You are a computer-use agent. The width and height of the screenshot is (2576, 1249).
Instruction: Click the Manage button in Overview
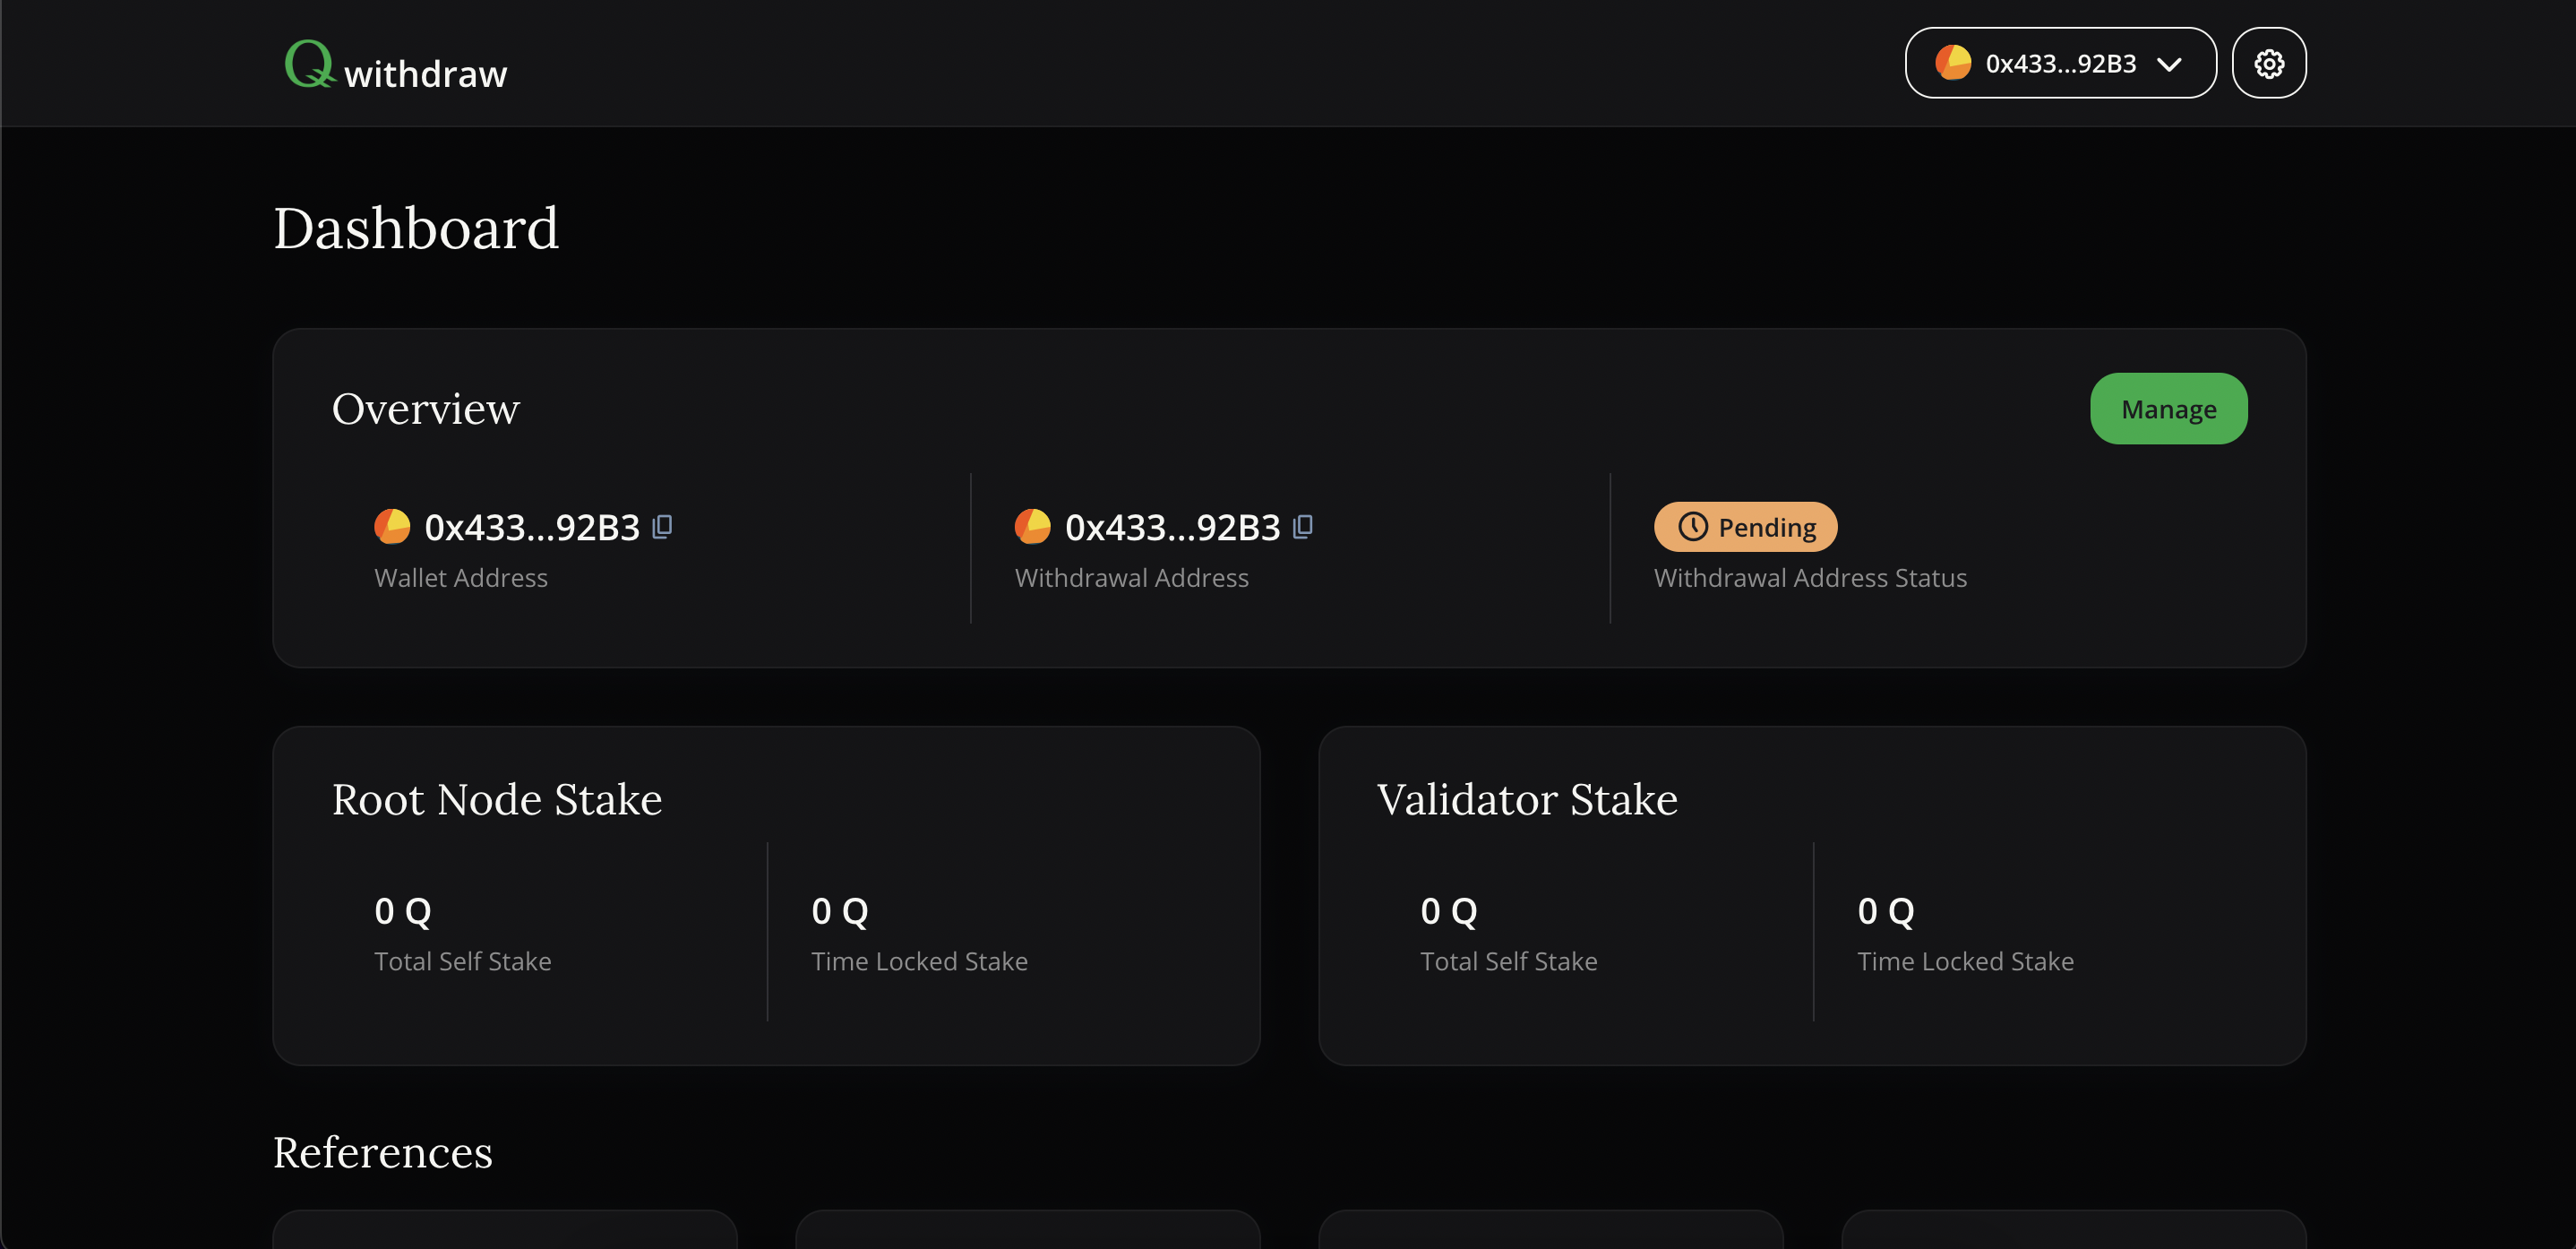pos(2168,409)
